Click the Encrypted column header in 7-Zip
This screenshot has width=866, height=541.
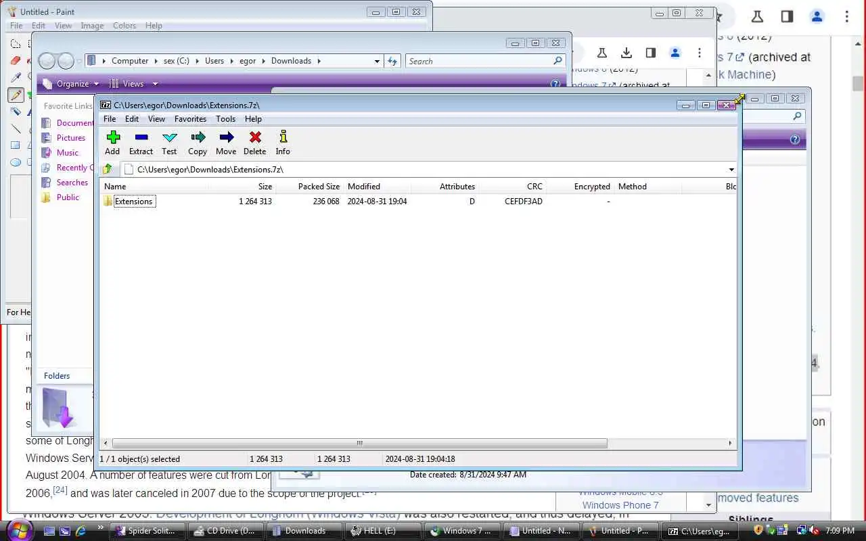tap(580, 187)
